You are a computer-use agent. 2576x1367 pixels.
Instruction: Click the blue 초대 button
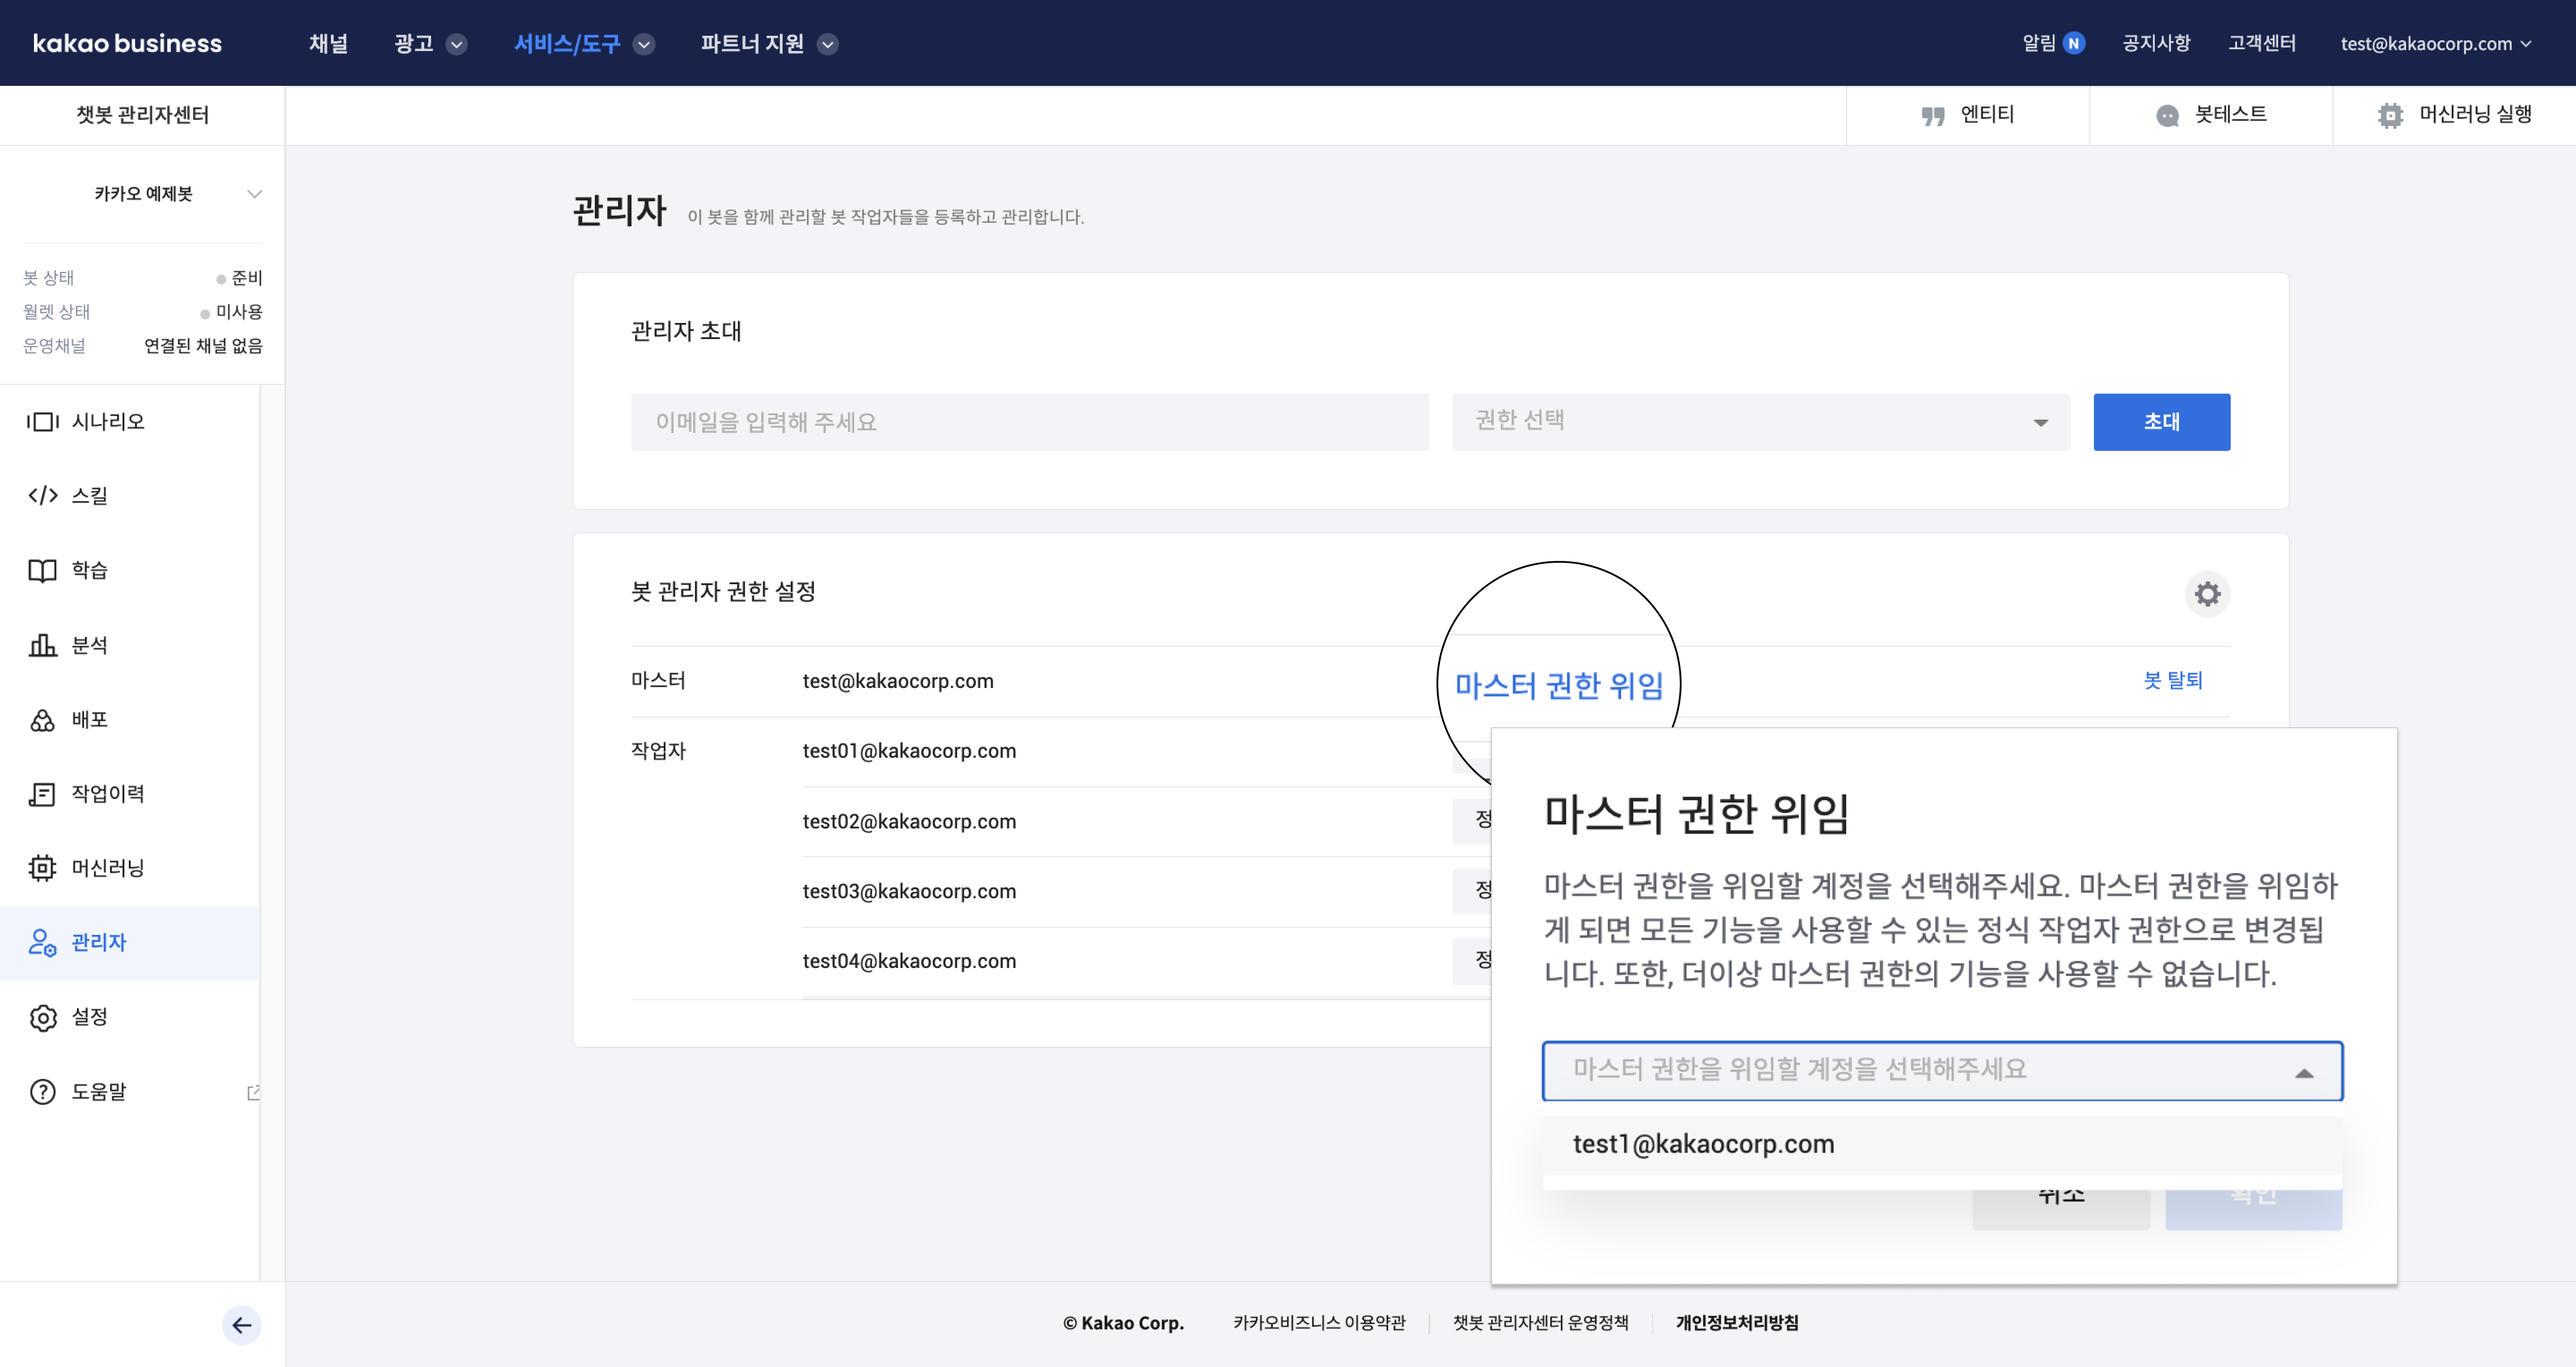(x=2161, y=422)
